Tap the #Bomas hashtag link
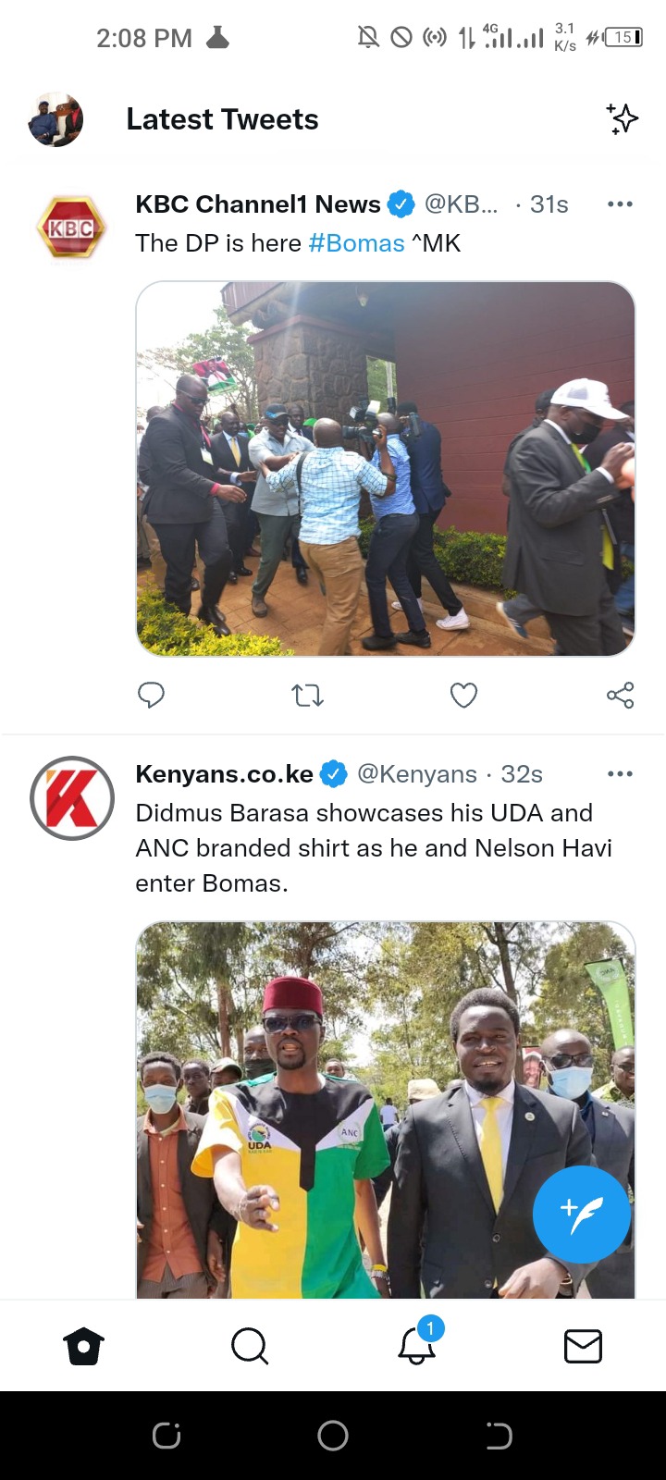666x1480 pixels. [356, 243]
